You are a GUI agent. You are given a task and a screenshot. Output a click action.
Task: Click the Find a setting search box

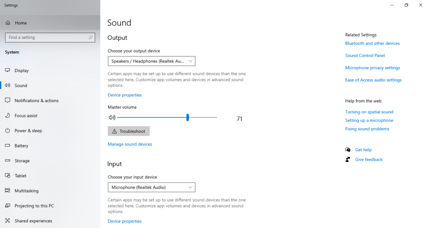pyautogui.click(x=50, y=38)
